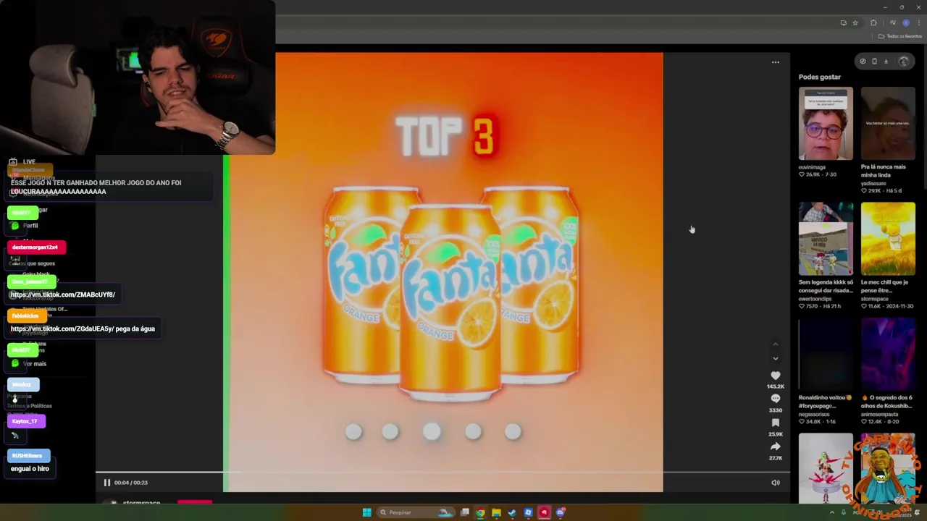This screenshot has height=521, width=927.
Task: Open the Windows Start menu
Action: point(366,512)
